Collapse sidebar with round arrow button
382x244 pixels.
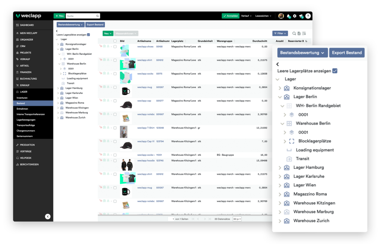(48, 216)
